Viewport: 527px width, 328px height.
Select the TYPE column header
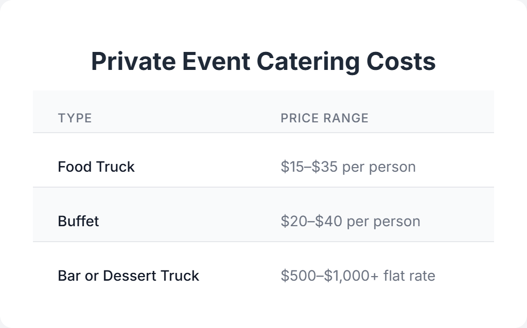coord(75,118)
